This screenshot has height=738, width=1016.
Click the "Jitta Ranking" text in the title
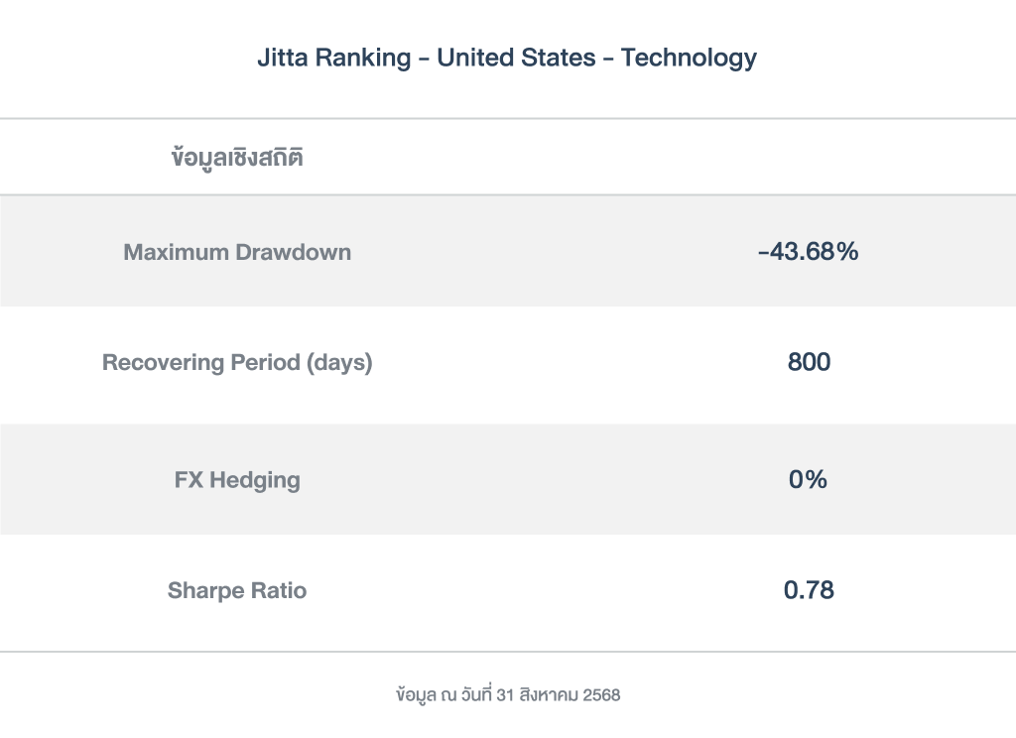point(333,58)
